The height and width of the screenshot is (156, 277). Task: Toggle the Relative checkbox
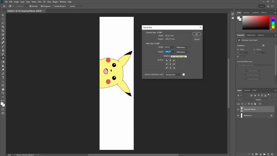[x=162, y=56]
